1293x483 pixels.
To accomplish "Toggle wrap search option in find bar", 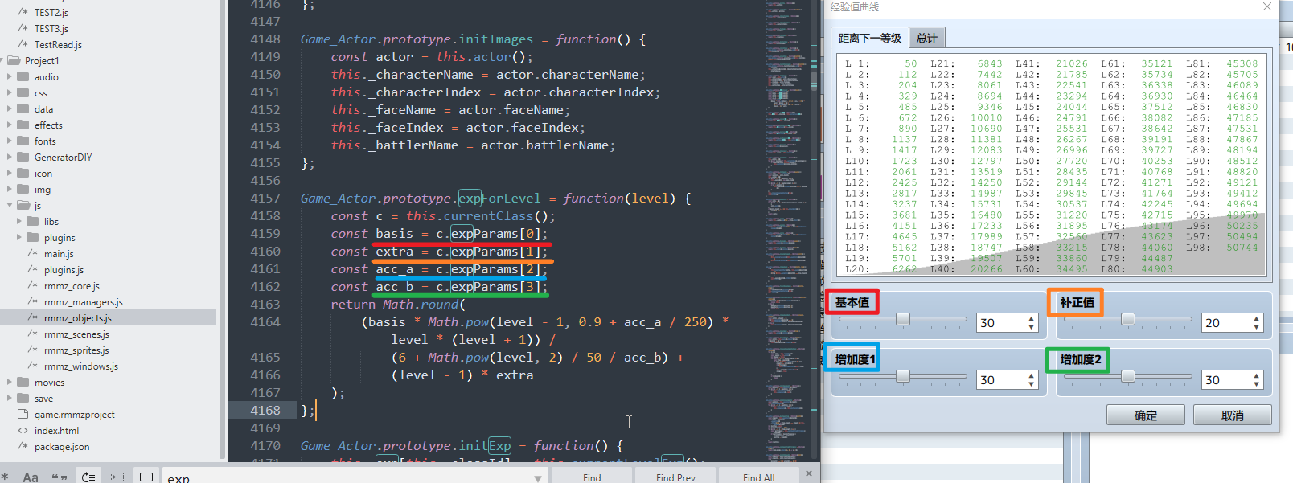I will pos(88,477).
